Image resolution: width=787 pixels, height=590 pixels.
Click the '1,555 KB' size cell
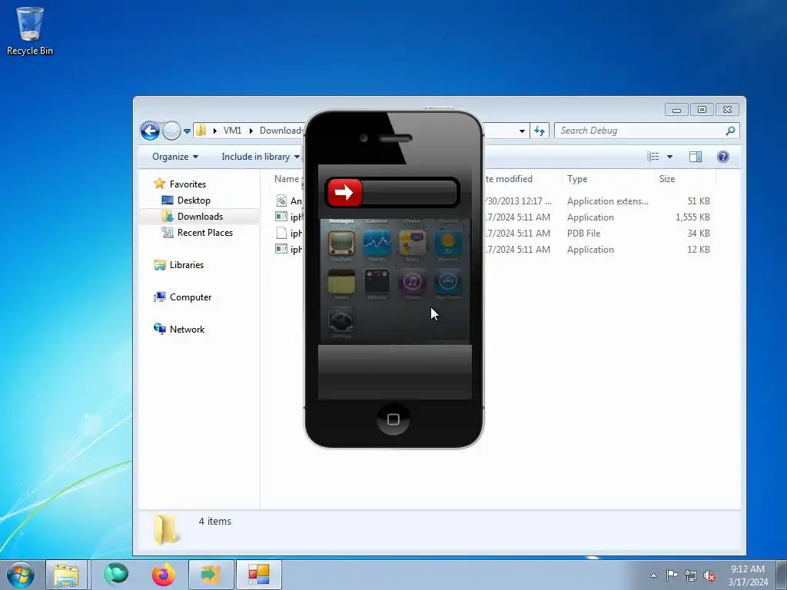tap(692, 217)
